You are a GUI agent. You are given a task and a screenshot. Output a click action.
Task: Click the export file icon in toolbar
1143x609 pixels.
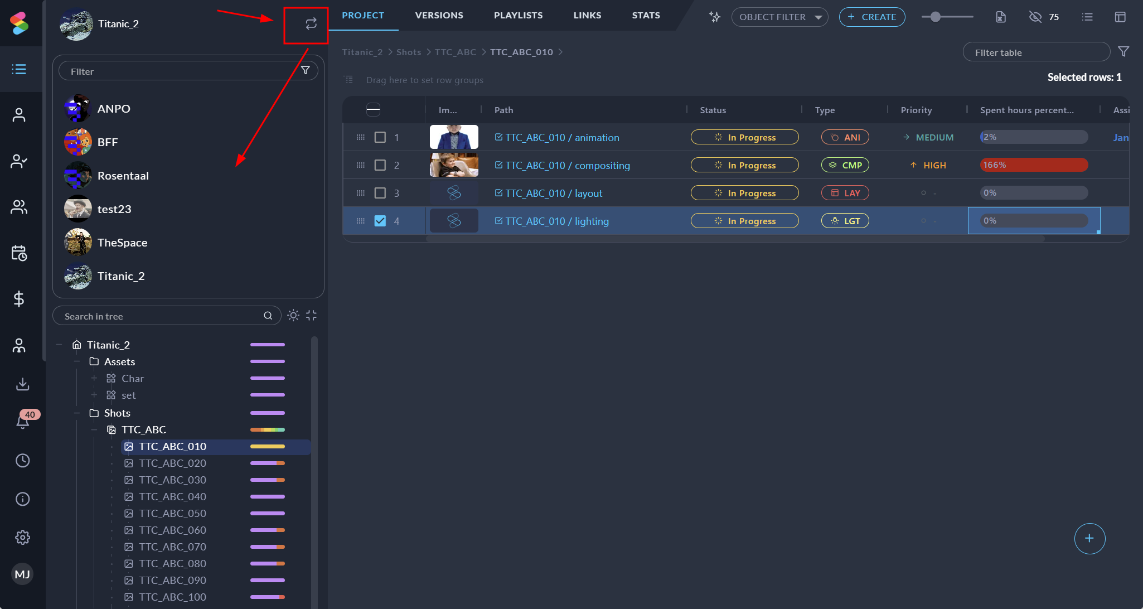coord(1001,17)
